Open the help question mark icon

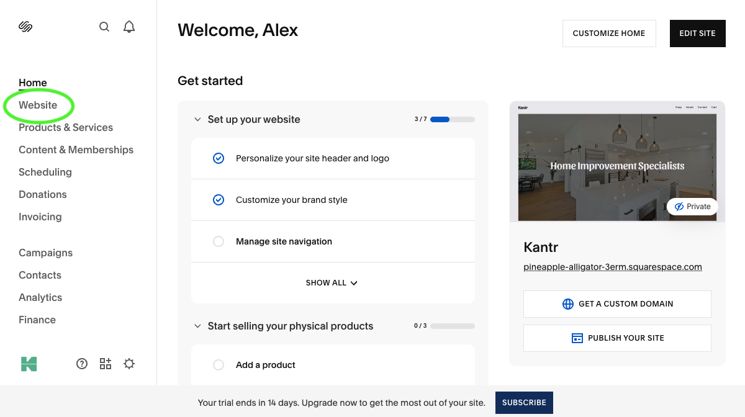82,364
